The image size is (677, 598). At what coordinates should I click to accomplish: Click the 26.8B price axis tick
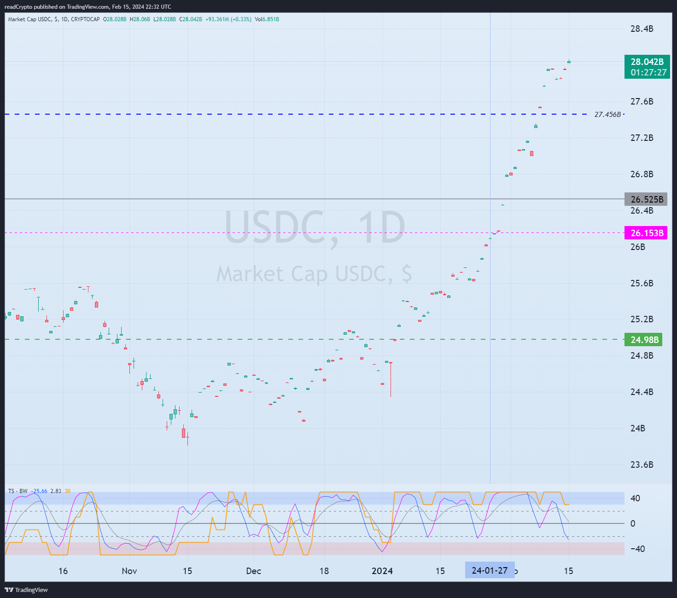coord(642,174)
